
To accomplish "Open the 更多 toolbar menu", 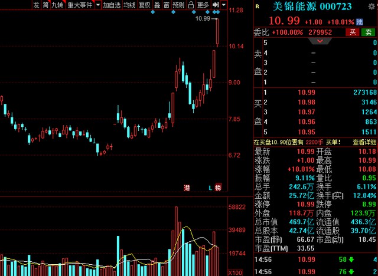I will (x=202, y=5).
